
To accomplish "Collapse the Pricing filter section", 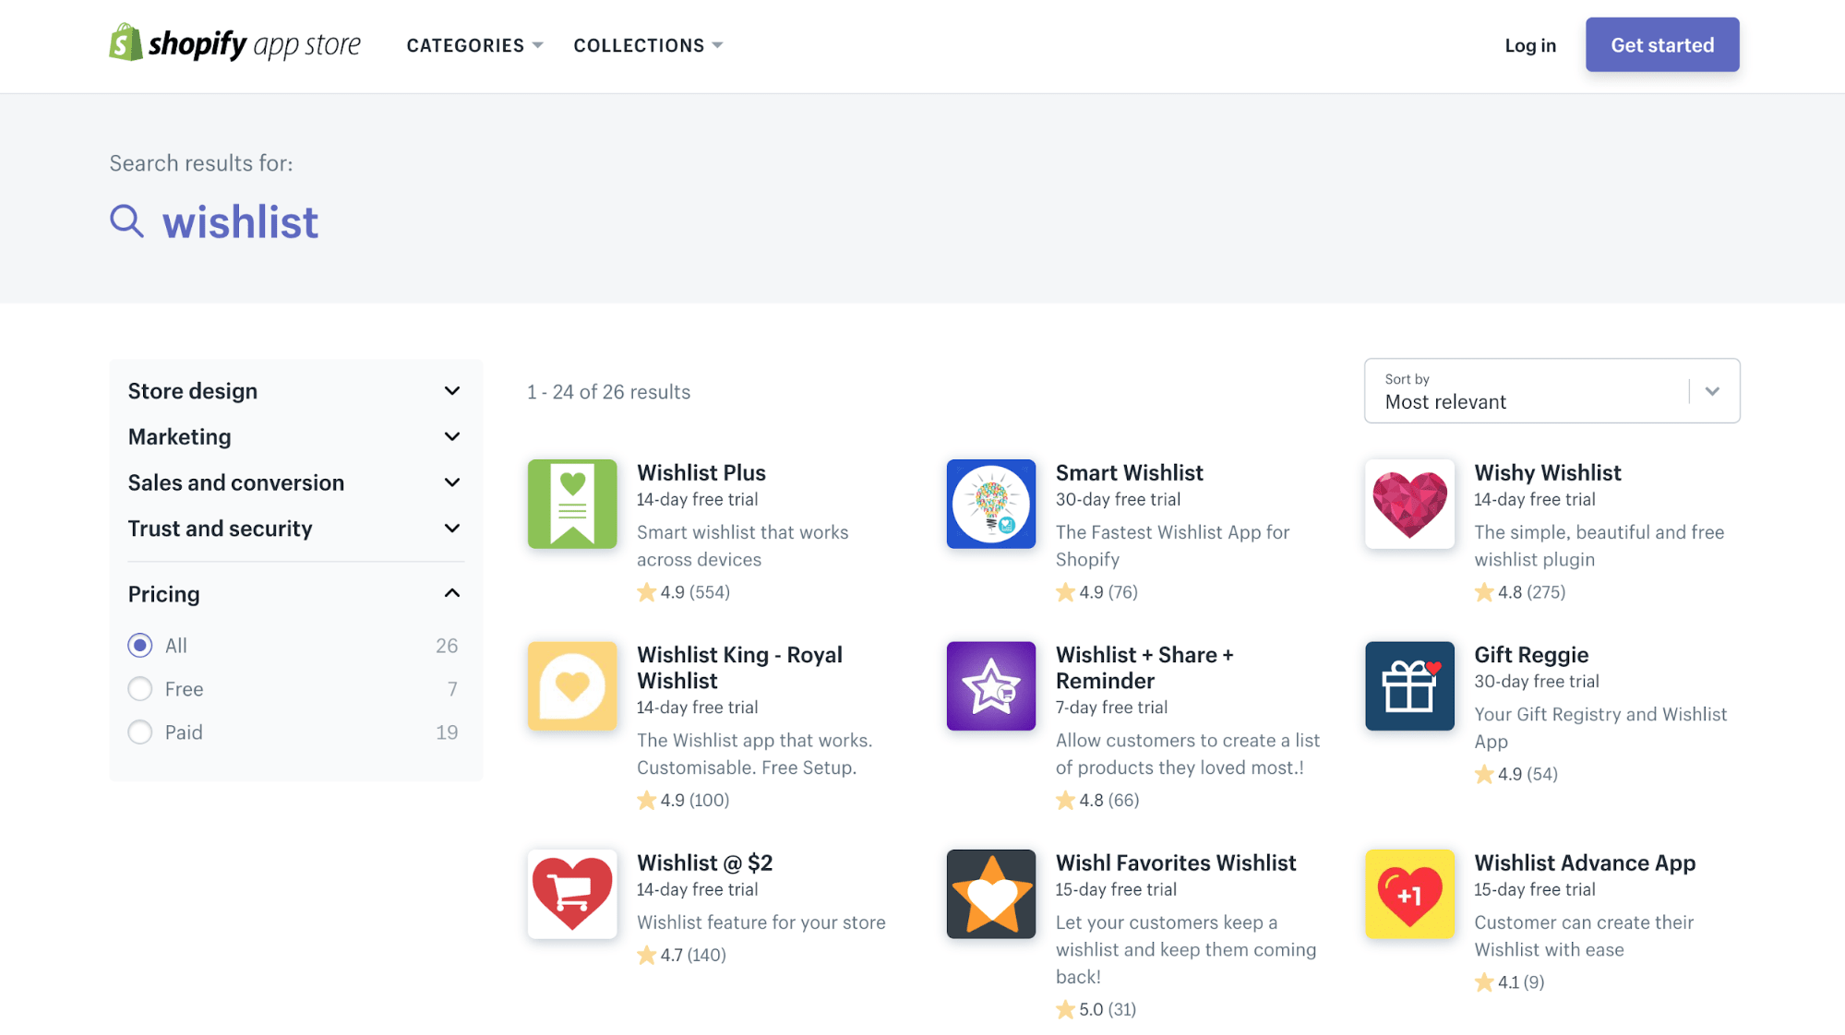I will pos(451,593).
